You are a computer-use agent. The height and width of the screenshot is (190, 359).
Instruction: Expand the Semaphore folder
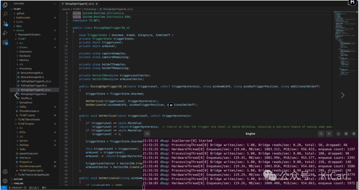(x=34, y=102)
